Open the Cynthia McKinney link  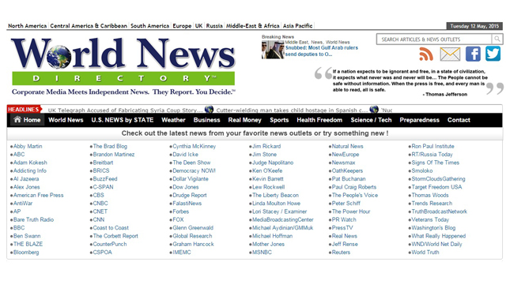[x=194, y=146]
